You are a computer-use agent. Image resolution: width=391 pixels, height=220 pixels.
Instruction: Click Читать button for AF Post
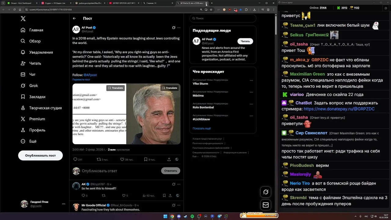coord(245,41)
